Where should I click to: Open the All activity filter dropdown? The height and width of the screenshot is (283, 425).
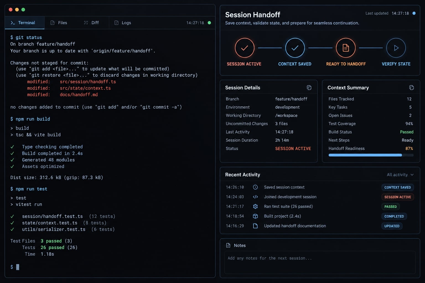400,175
